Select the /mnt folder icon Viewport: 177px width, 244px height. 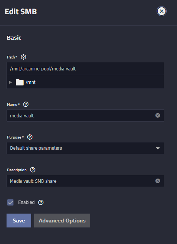coord(20,82)
